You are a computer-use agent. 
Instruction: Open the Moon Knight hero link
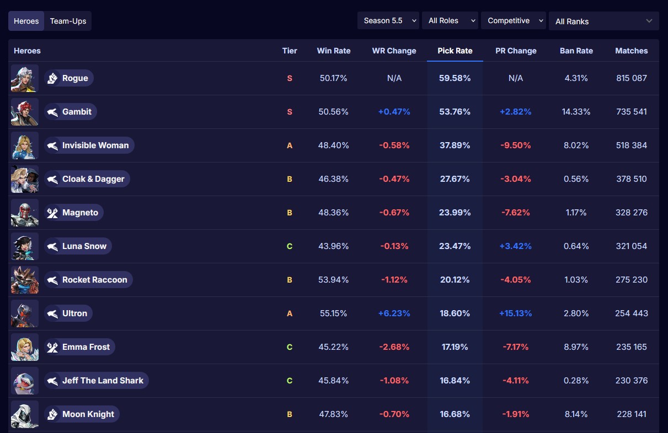[82, 414]
